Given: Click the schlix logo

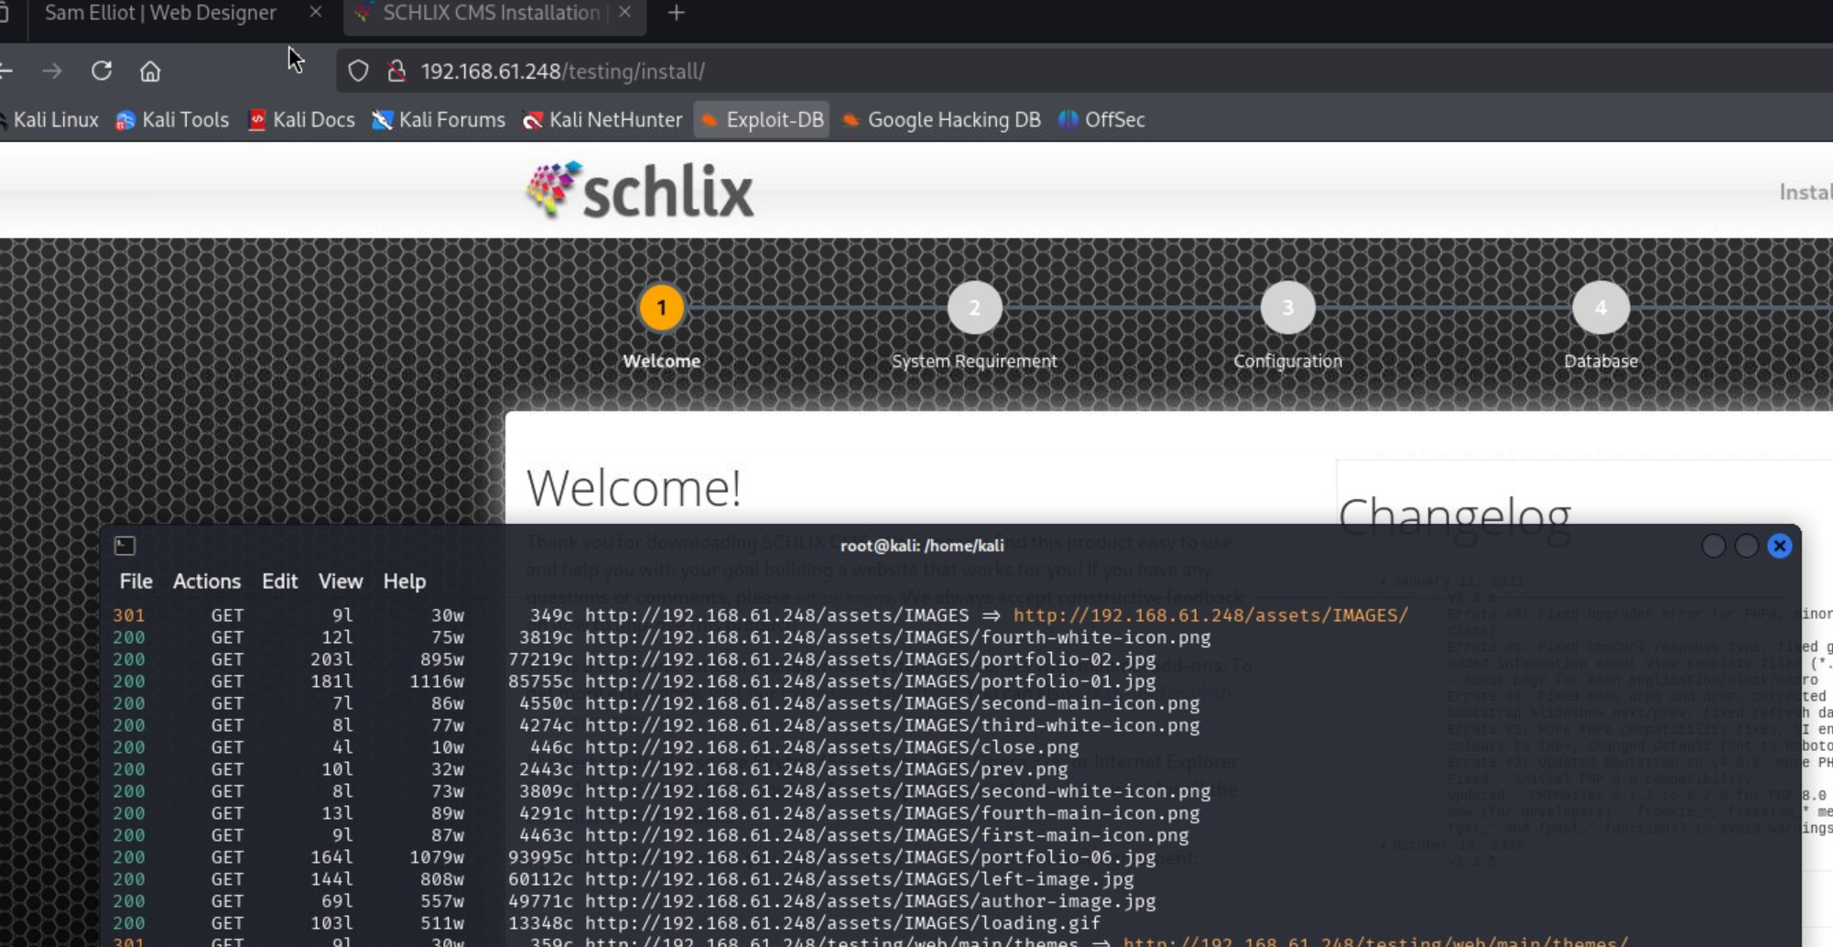Looking at the screenshot, I should point(640,190).
